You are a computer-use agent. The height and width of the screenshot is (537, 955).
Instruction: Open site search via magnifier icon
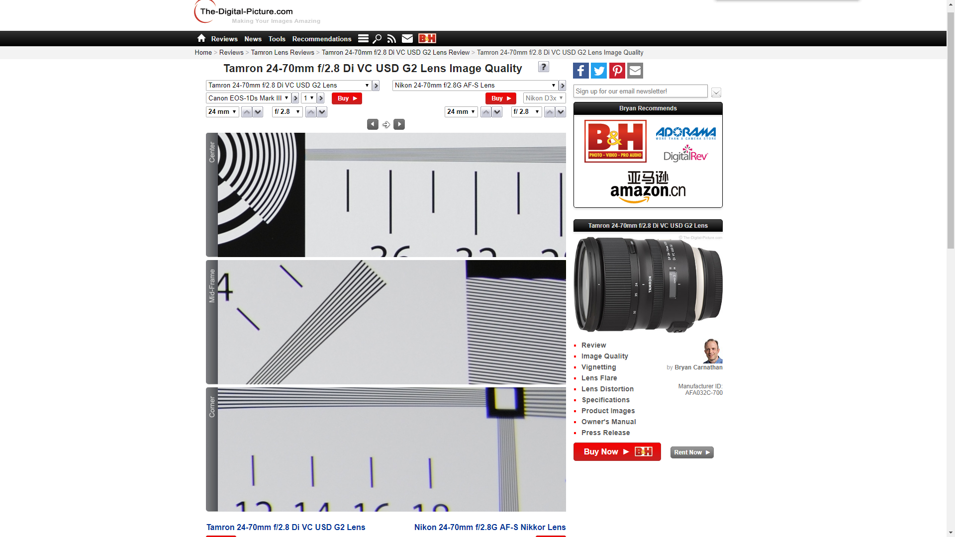(x=377, y=38)
